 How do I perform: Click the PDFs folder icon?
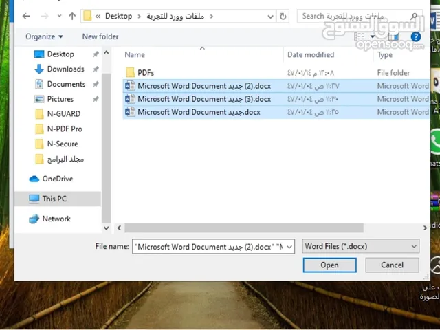click(130, 72)
